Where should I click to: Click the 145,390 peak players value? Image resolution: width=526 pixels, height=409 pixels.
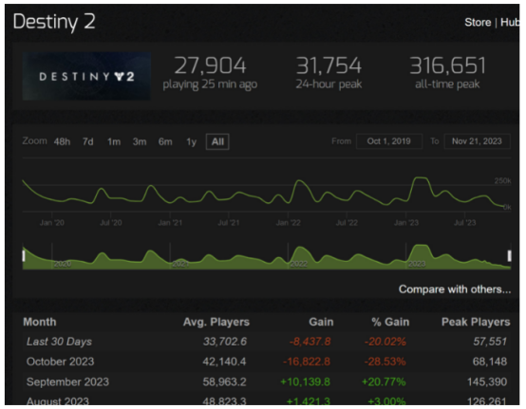pos(487,381)
